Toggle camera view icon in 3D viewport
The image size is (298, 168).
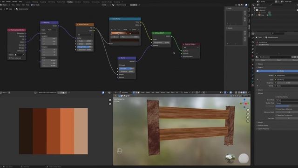pos(248,117)
